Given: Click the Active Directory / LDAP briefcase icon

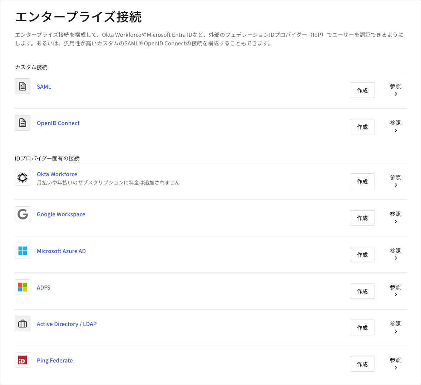Looking at the screenshot, I should [22, 324].
